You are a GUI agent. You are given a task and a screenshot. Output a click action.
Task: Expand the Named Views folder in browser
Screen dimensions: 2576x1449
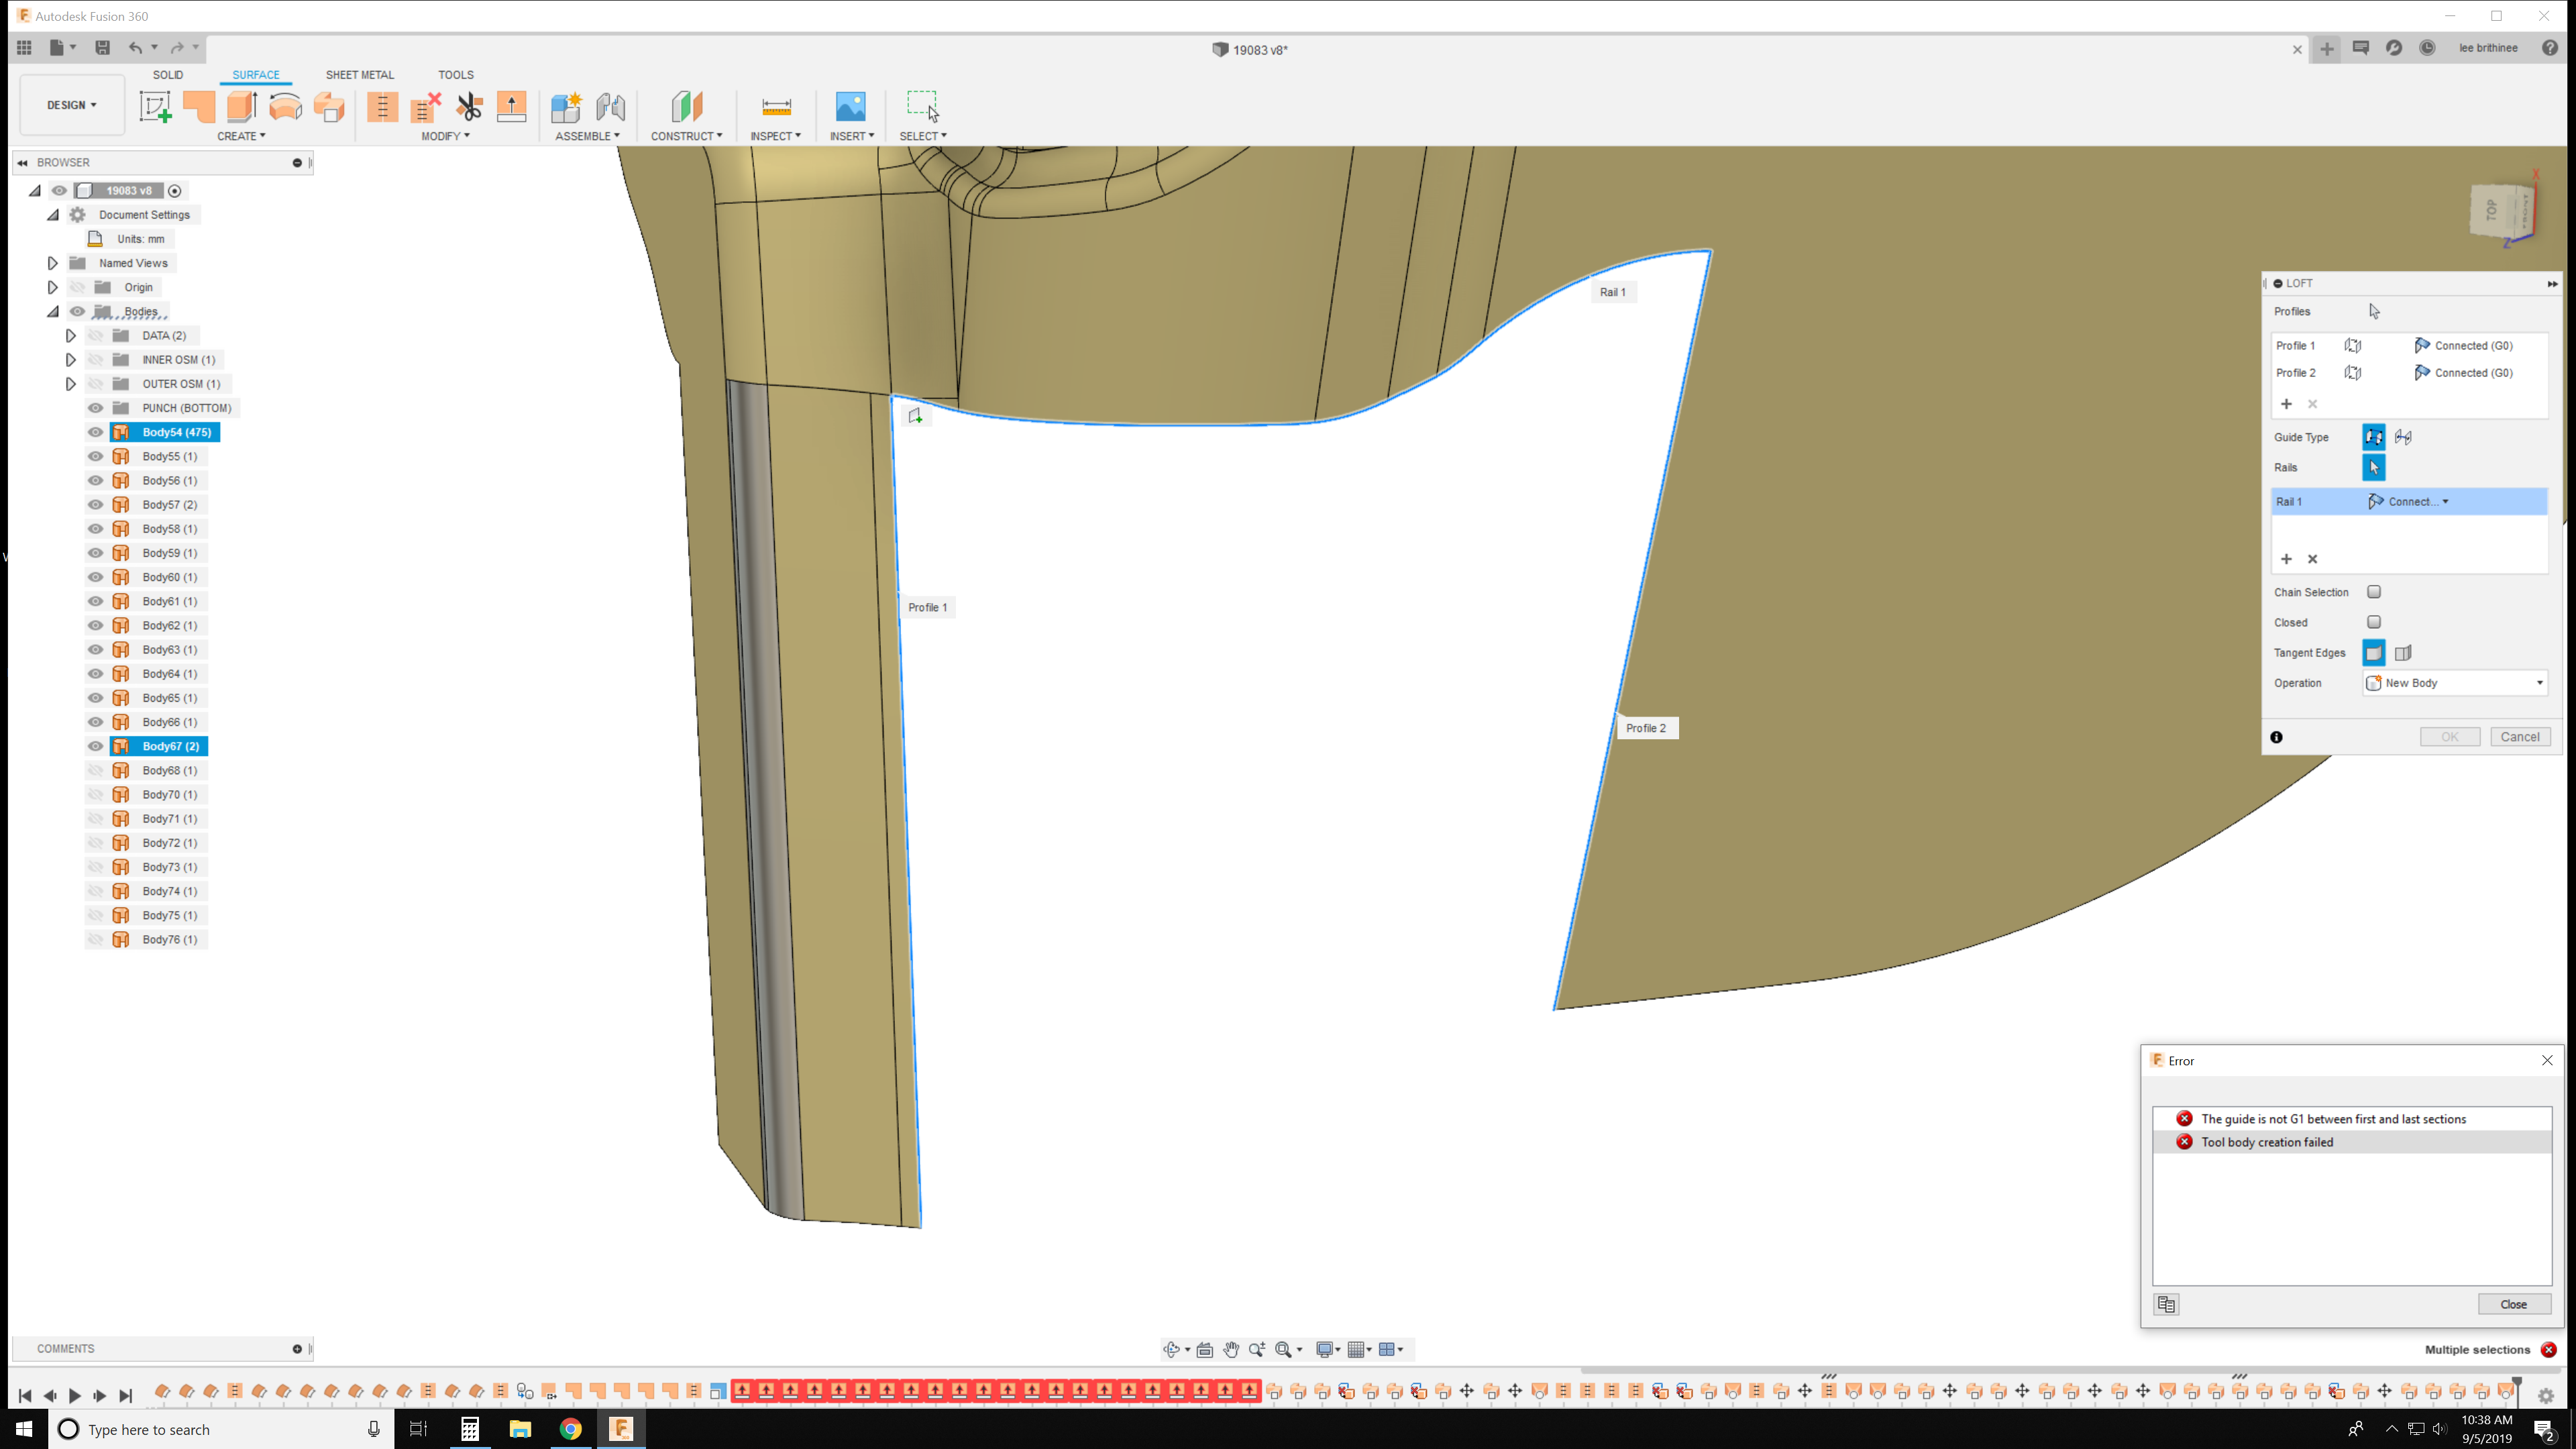click(52, 262)
